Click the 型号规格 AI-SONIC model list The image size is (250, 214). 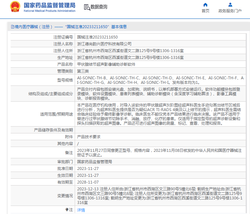[160, 80]
